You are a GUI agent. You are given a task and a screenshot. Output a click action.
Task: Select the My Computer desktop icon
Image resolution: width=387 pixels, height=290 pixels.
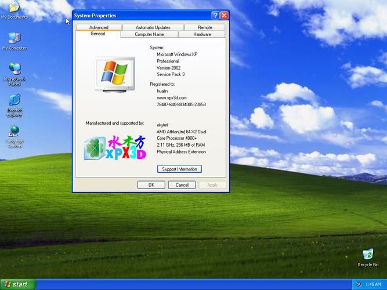[14, 39]
